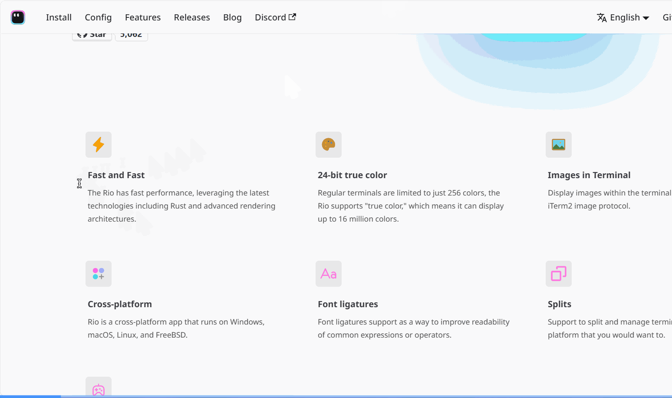Image resolution: width=672 pixels, height=398 pixels.
Task: Click the "Splits" heading
Action: pos(559,304)
